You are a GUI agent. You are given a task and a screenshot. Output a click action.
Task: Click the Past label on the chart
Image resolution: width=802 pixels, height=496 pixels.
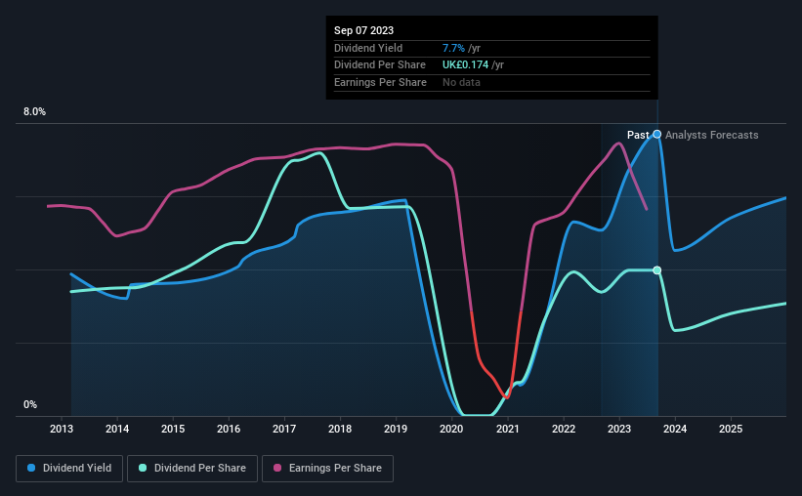pyautogui.click(x=638, y=135)
